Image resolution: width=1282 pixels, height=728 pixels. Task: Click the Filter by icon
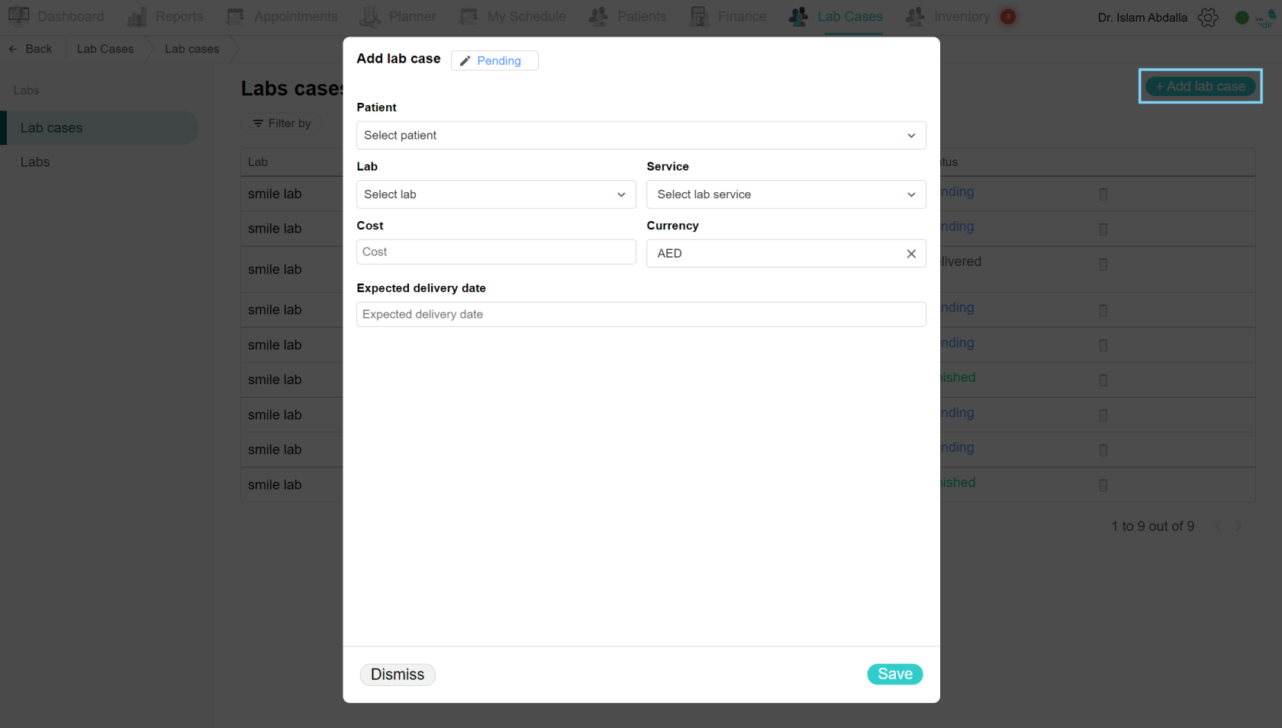click(258, 123)
